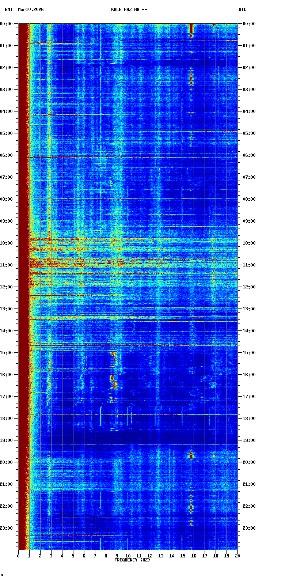Click the FREQUENCY (HZ) axis title
The width and height of the screenshot is (293, 579).
[132, 560]
